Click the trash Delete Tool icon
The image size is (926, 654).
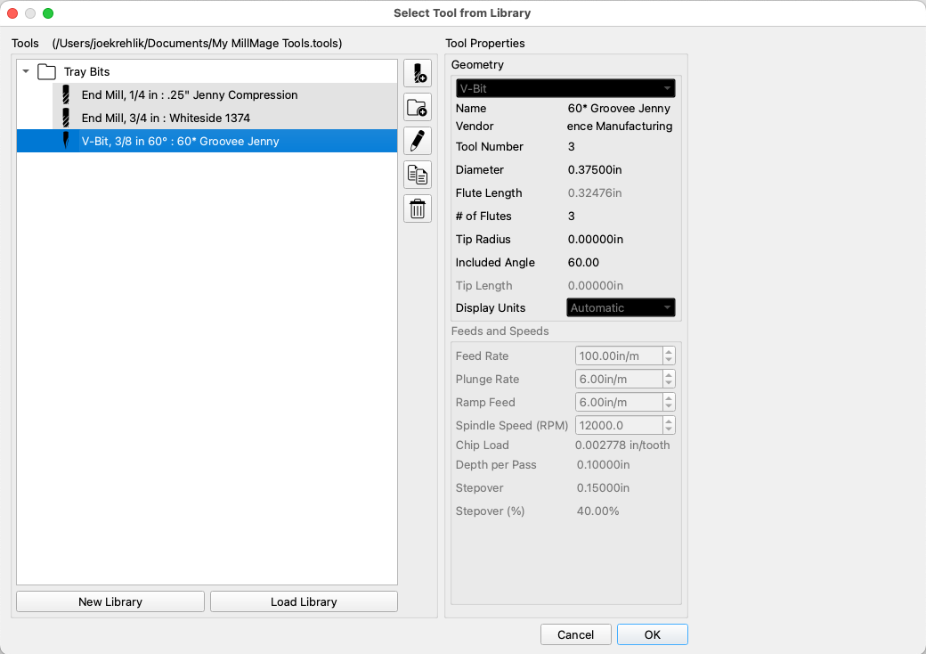pos(418,208)
